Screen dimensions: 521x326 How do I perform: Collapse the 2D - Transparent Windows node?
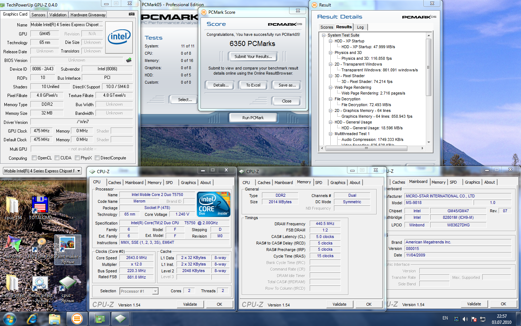pyautogui.click(x=331, y=64)
